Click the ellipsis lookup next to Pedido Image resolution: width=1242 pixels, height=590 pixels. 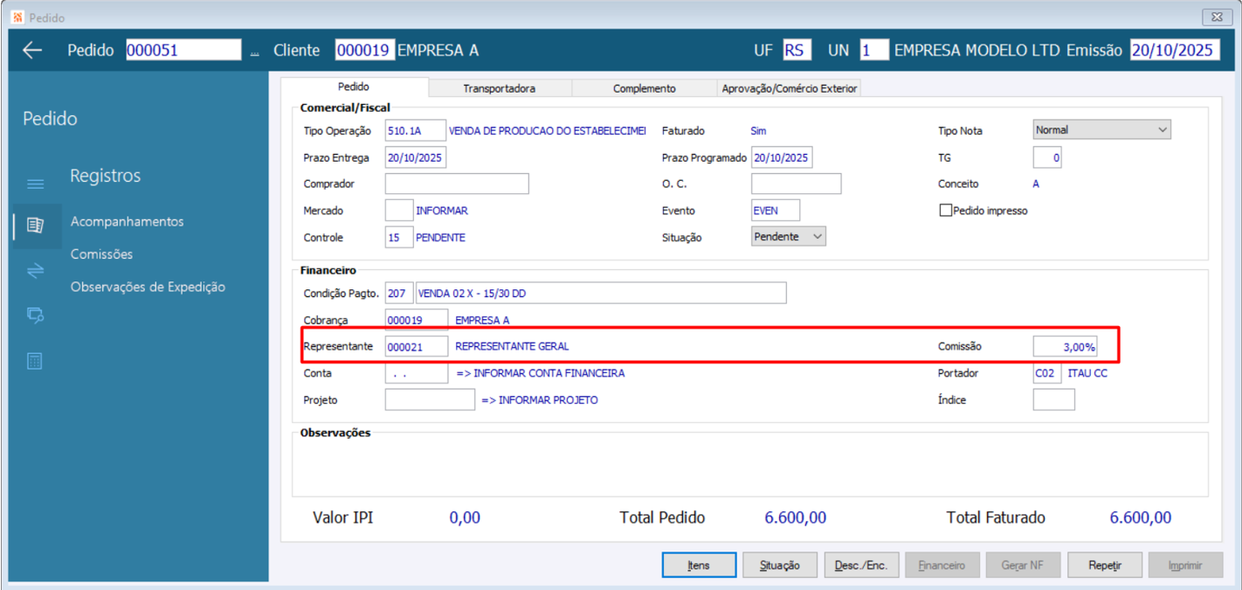254,52
